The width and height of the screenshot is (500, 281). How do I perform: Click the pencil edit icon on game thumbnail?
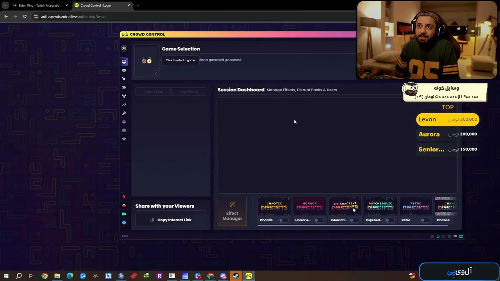point(155,73)
